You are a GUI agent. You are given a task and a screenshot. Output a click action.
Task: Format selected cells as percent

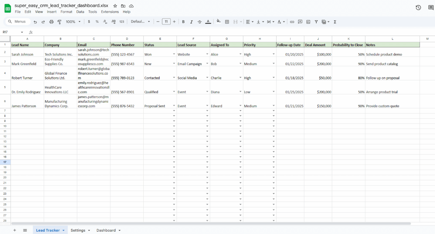97,22
